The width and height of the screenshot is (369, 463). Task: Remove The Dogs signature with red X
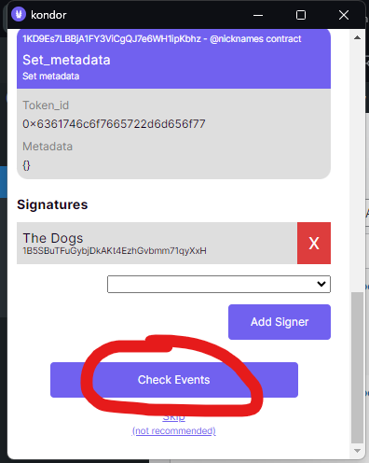tap(314, 243)
